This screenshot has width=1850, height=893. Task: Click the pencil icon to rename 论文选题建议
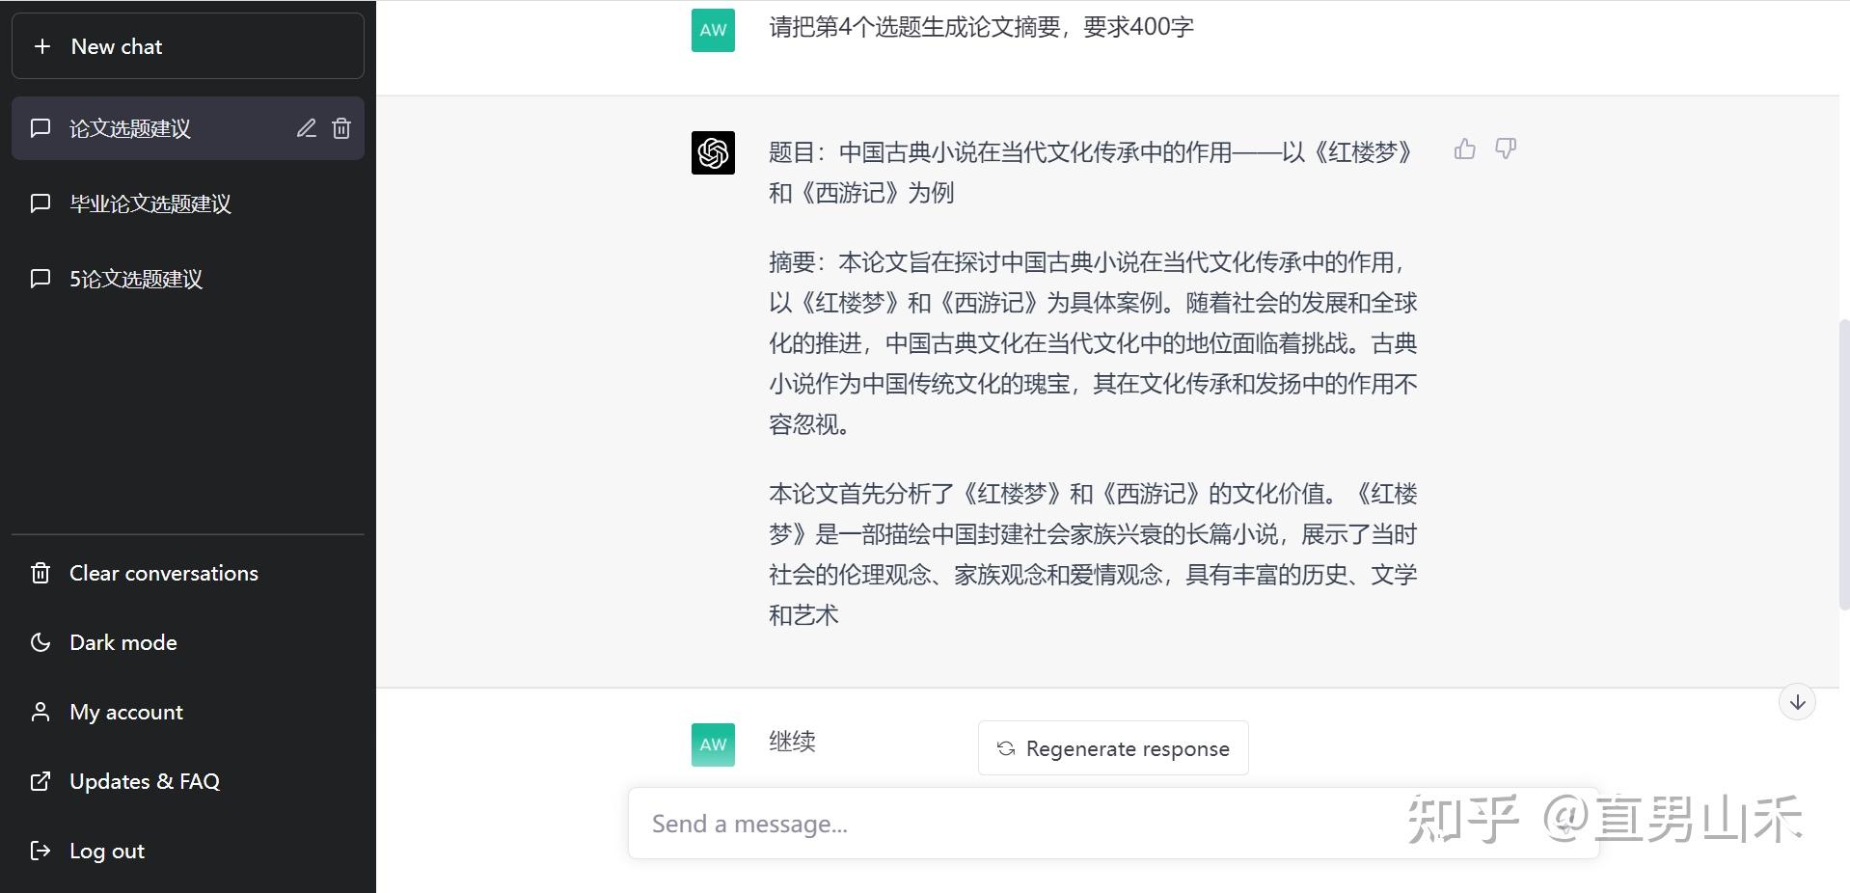tap(307, 128)
